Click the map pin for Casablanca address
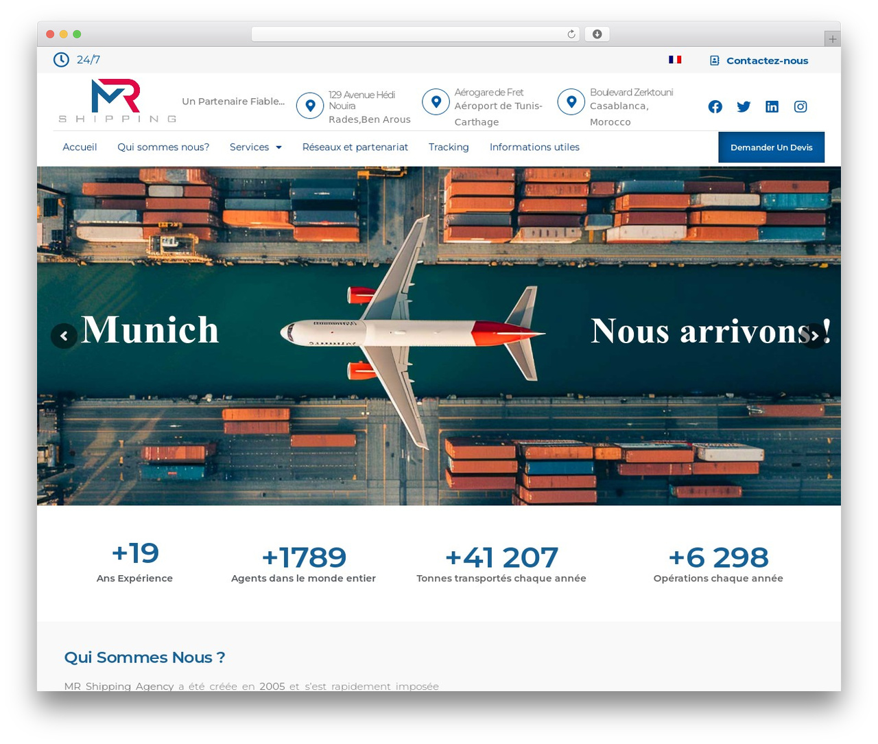Screen dimensions: 878x744 [x=571, y=102]
